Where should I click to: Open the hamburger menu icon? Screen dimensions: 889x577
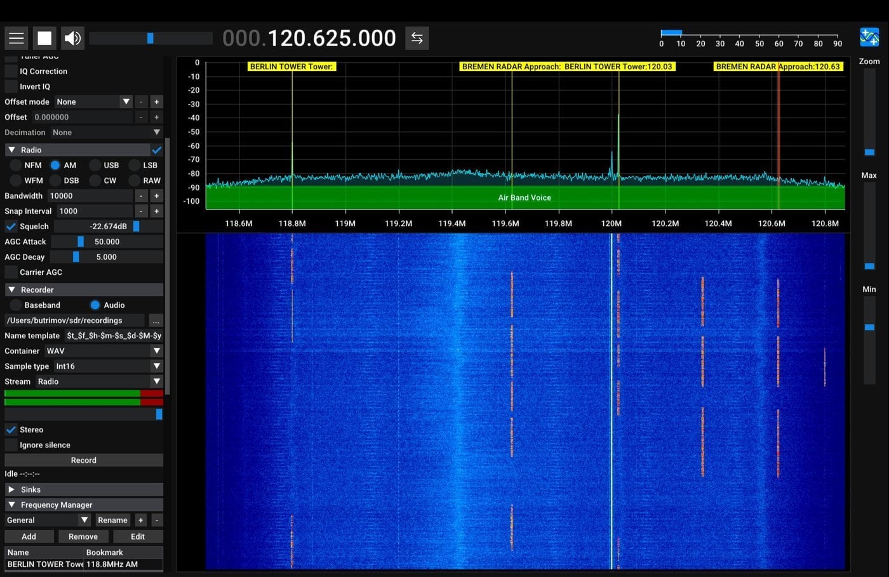16,37
